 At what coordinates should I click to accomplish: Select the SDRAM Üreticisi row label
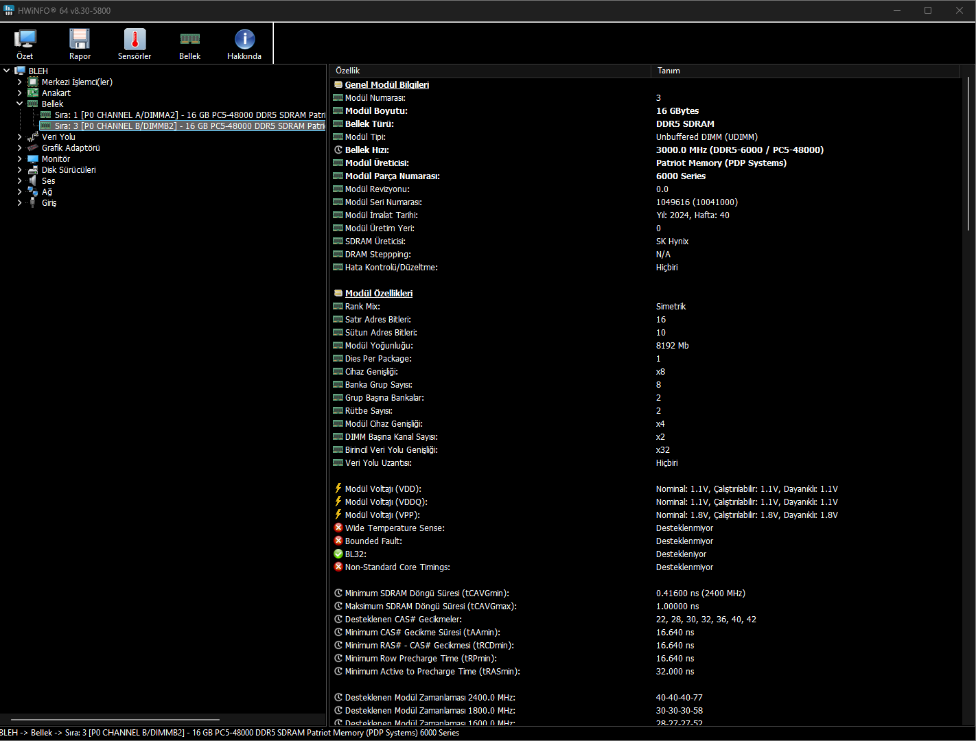tap(375, 241)
